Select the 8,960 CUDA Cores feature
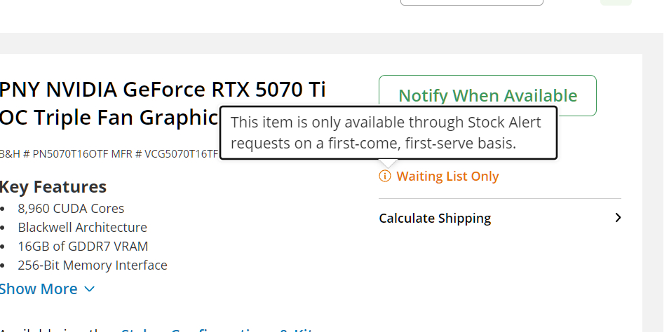 [71, 208]
